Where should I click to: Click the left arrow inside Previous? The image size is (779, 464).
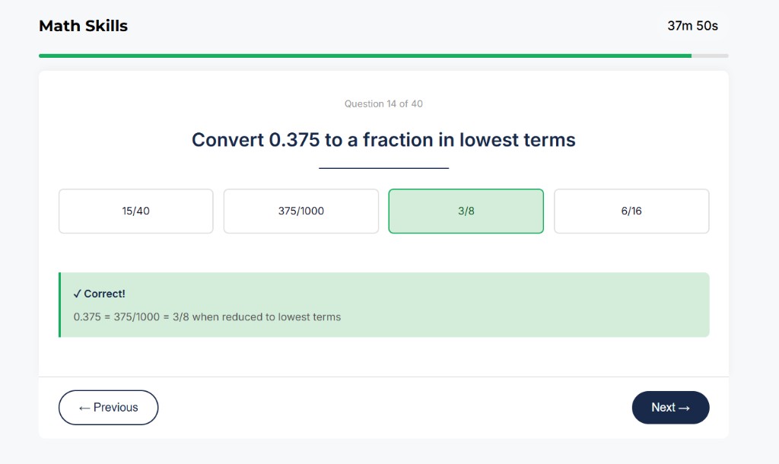(86, 407)
